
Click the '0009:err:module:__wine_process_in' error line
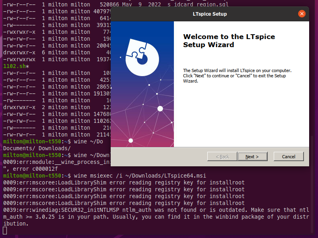pyautogui.click(x=57, y=162)
